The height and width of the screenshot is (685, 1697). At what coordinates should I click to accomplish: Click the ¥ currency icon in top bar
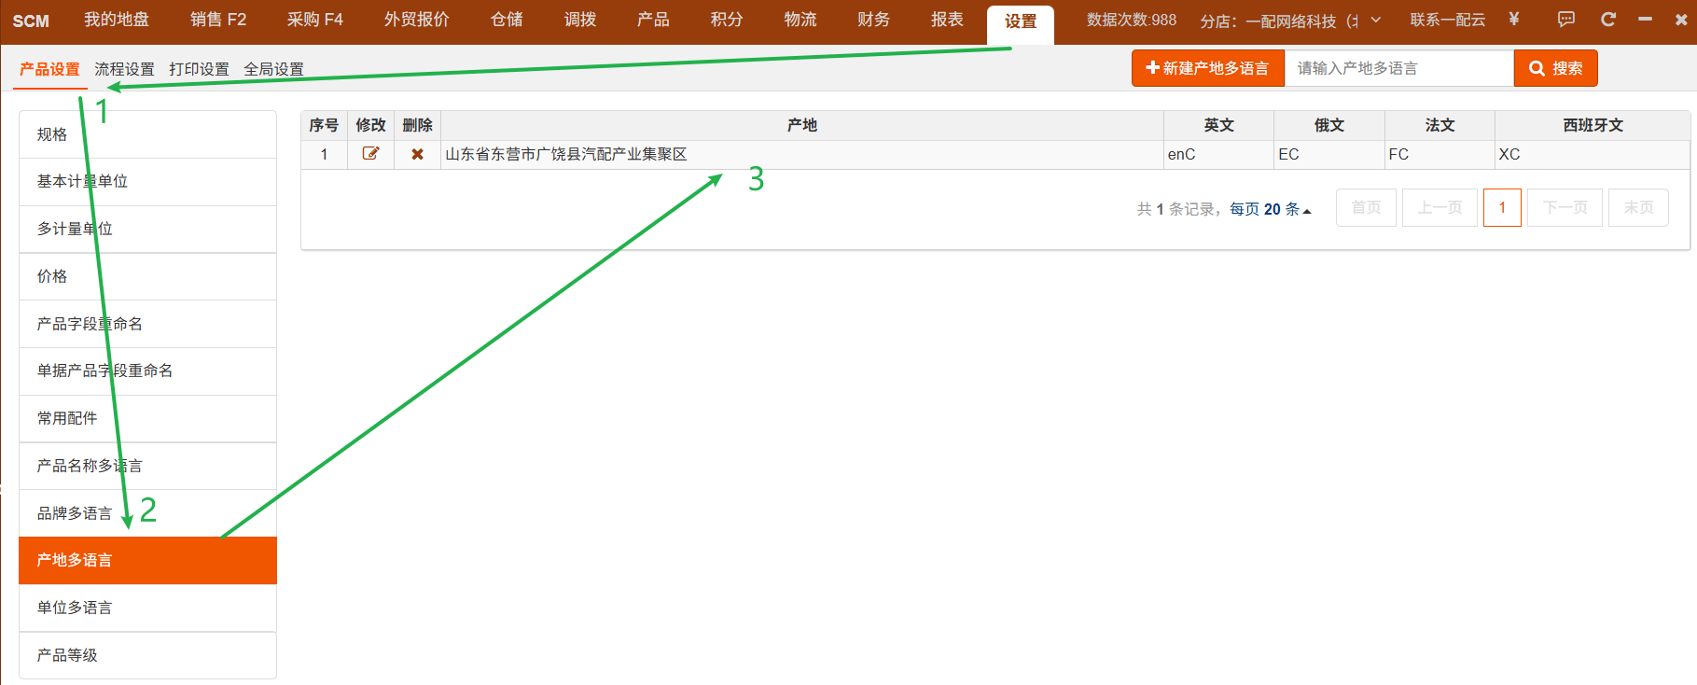(x=1514, y=19)
